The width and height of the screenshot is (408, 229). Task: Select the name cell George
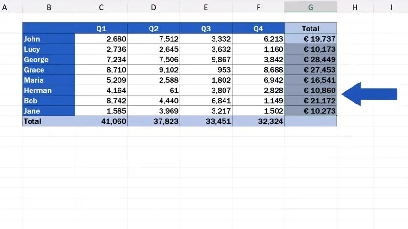(49, 60)
